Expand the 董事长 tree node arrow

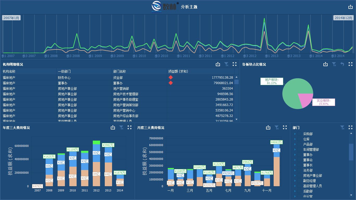[295, 165]
